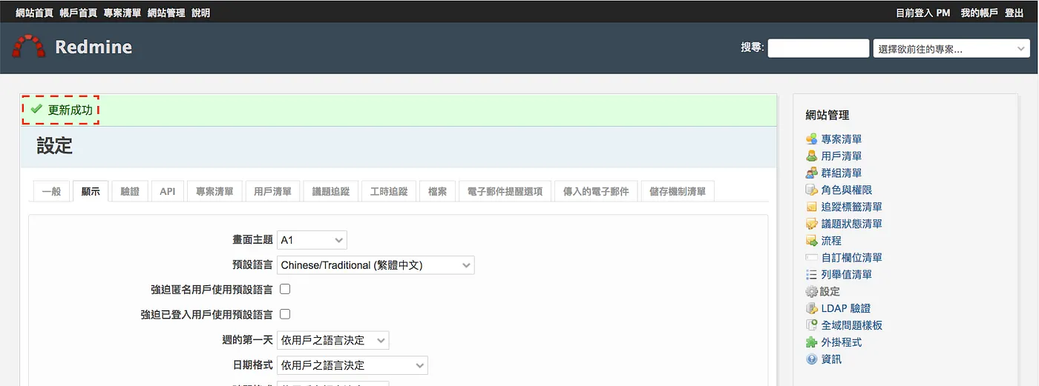The width and height of the screenshot is (1039, 386).
Task: Switch to the 驗證 tab
Action: click(130, 191)
